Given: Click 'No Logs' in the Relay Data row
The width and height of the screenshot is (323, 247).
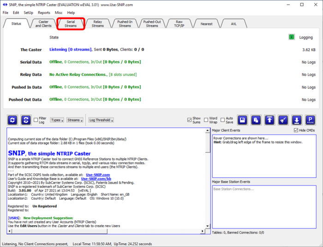Looking at the screenshot, I should (309, 74).
